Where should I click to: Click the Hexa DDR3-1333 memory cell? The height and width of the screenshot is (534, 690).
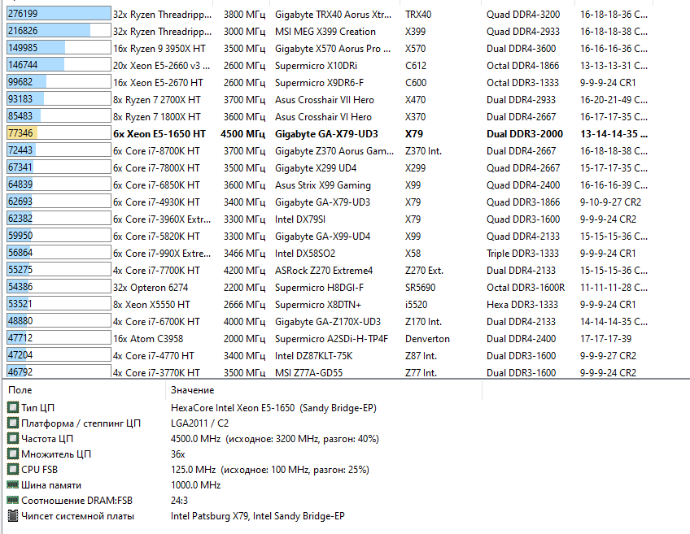click(522, 305)
